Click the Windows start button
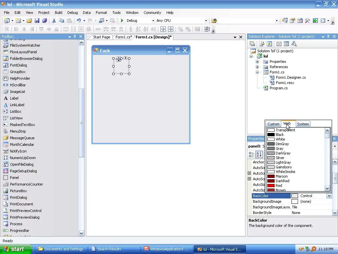This screenshot has width=338, height=254. click(16, 249)
